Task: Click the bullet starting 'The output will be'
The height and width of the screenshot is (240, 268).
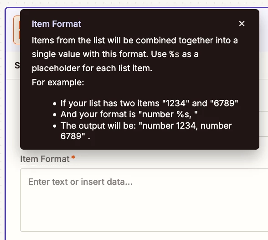Action: pos(146,131)
